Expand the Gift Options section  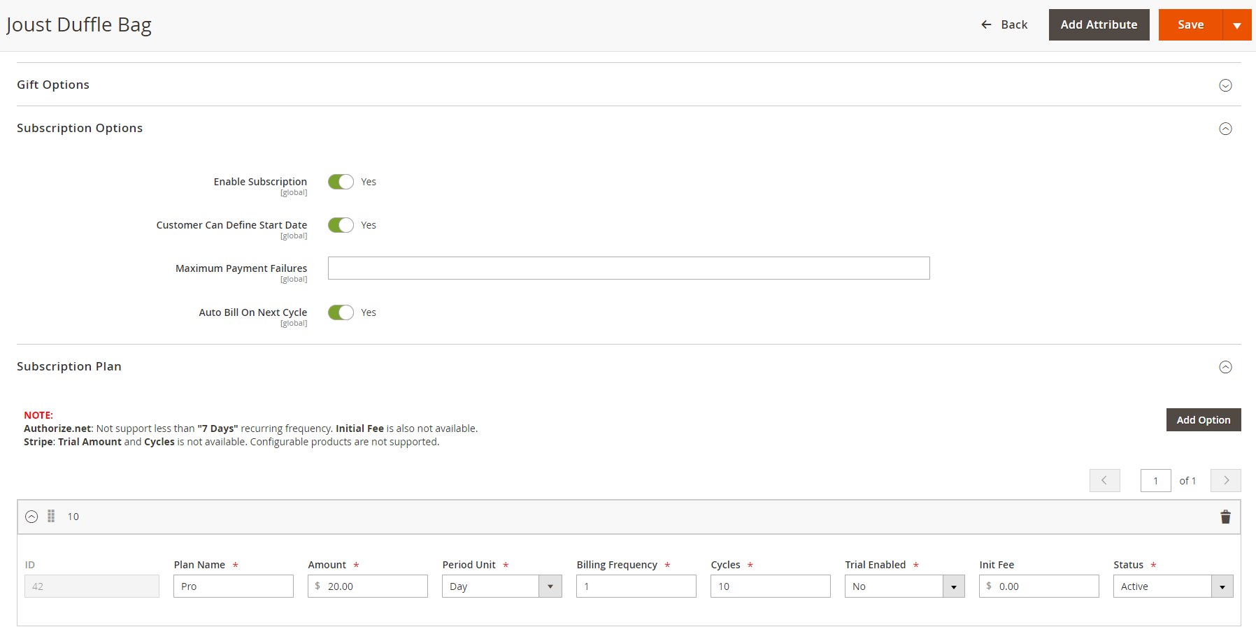point(1225,85)
